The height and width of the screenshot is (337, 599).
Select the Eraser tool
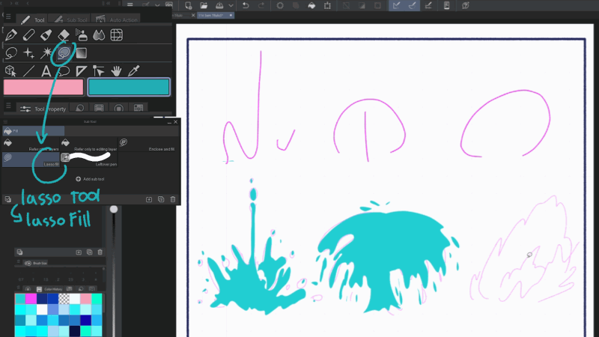click(x=64, y=35)
